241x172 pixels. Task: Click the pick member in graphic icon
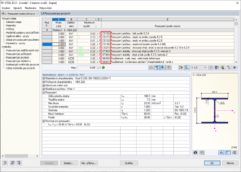[228, 68]
